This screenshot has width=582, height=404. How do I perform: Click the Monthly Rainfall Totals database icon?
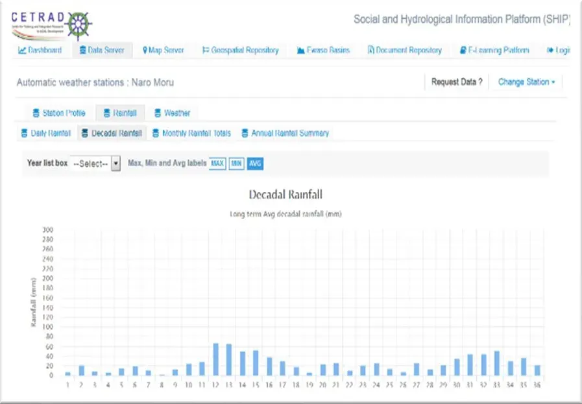[156, 133]
